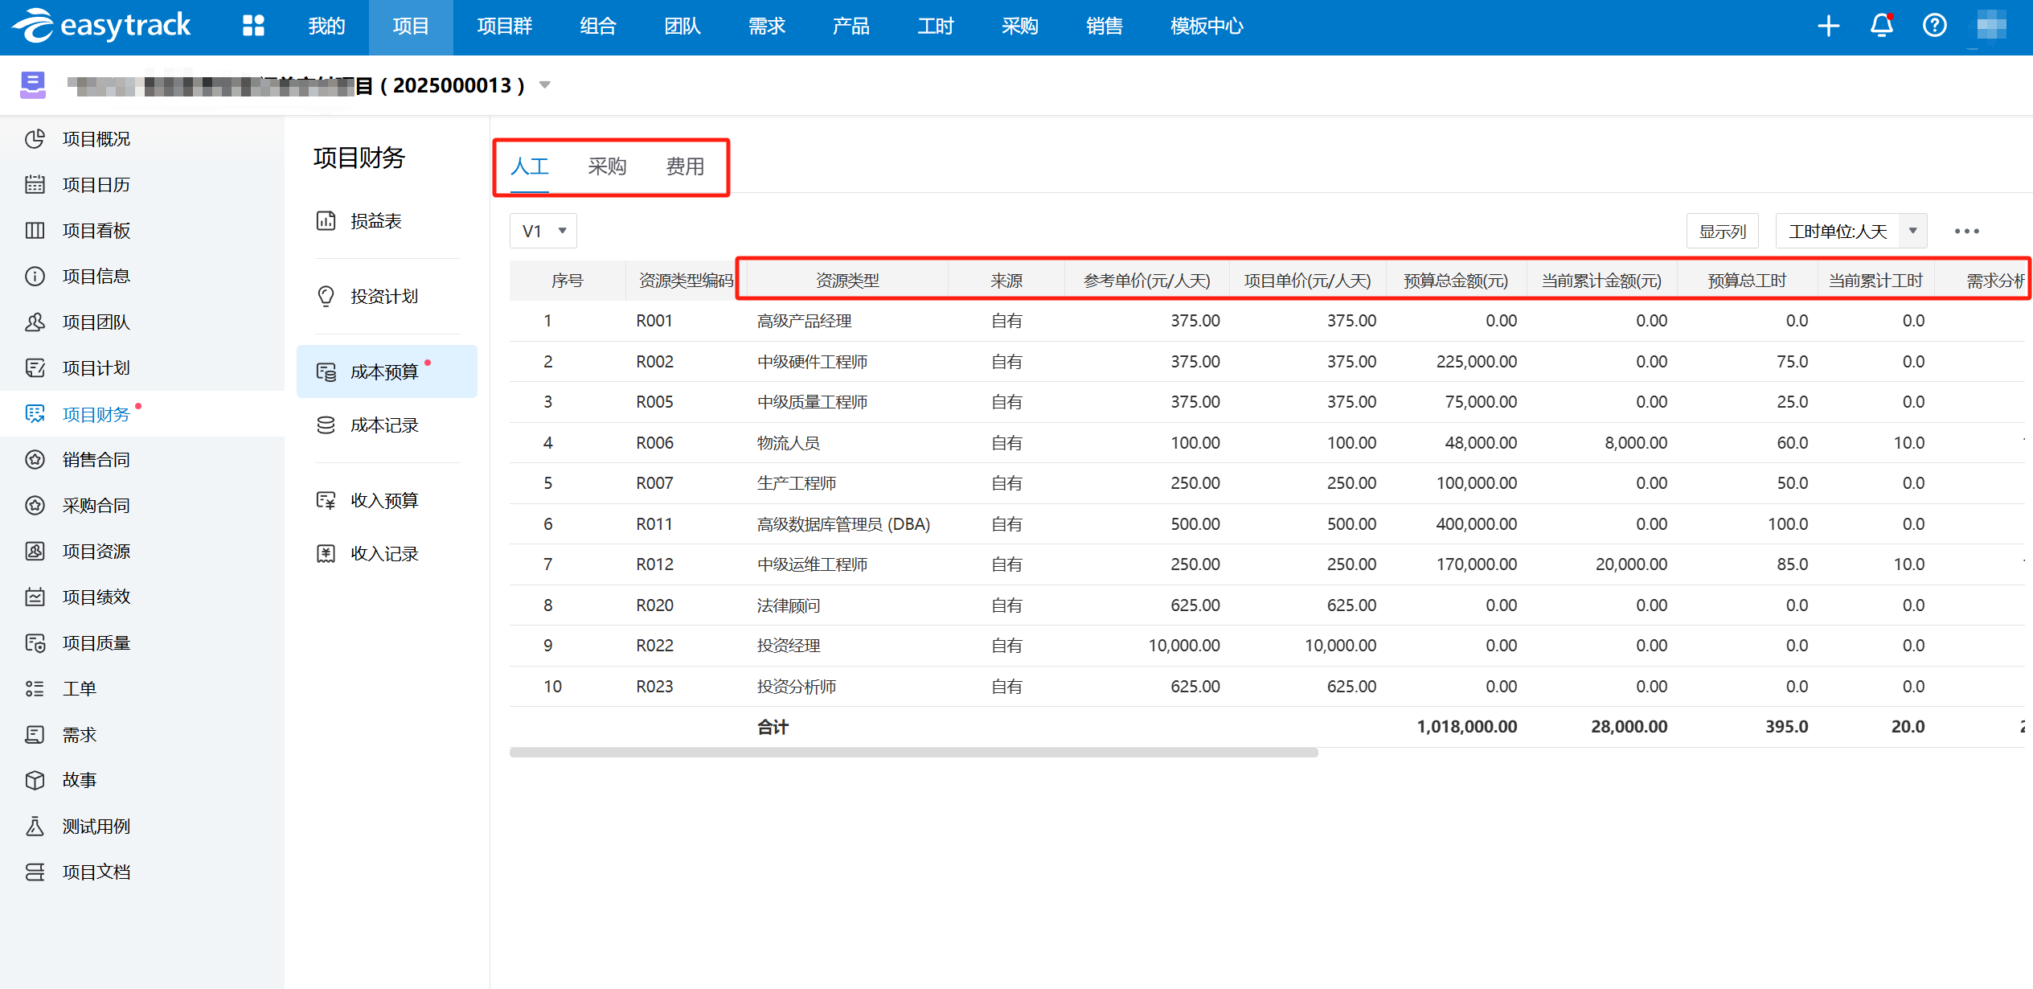Click the 显示列 button

1721,232
